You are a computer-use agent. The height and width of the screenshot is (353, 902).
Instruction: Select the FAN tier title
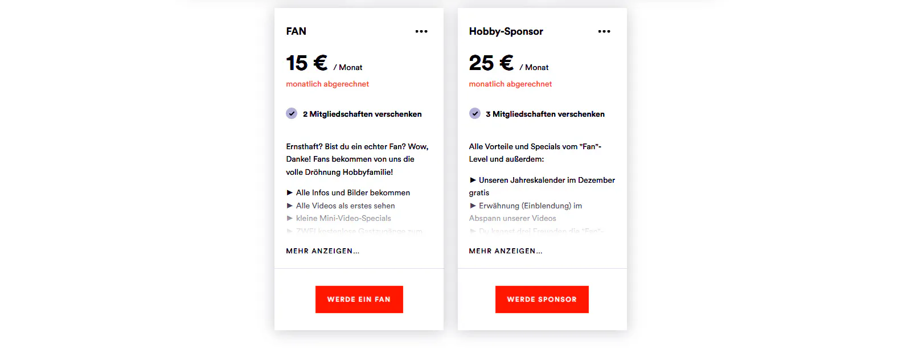(296, 31)
